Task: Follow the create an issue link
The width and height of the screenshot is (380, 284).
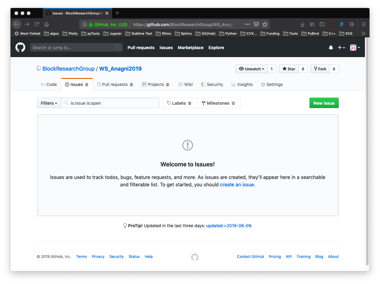Action: [x=237, y=185]
